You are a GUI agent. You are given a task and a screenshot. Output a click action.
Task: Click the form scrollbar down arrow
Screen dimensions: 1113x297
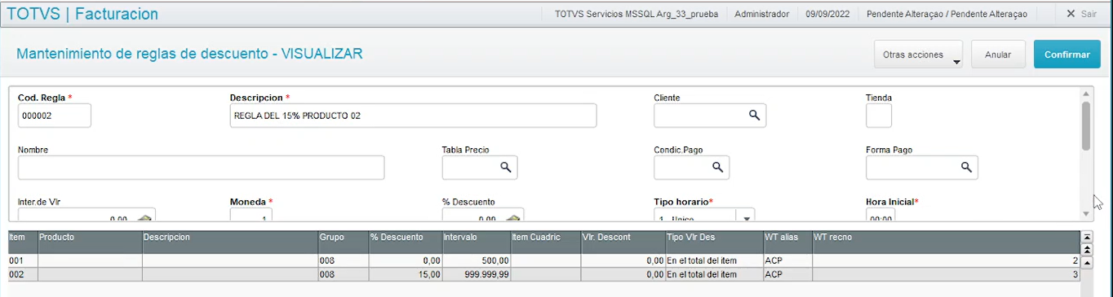coord(1086,213)
